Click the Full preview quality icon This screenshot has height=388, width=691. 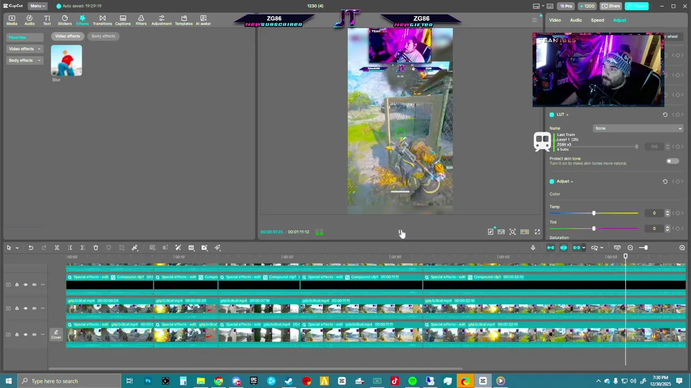502,232
